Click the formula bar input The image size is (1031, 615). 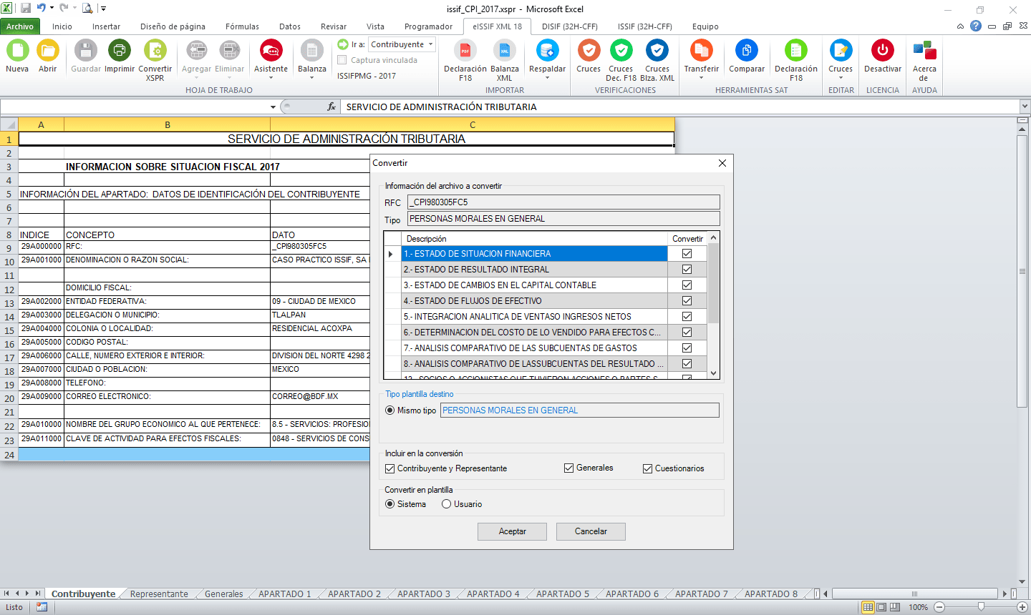[680, 107]
